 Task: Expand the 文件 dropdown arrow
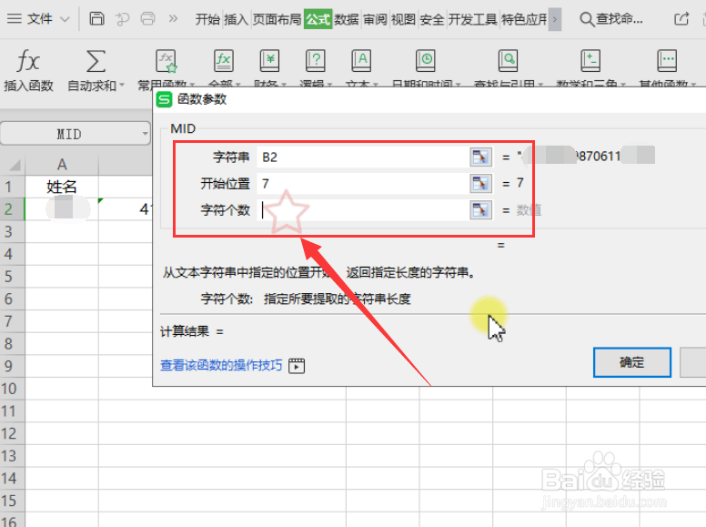point(65,19)
